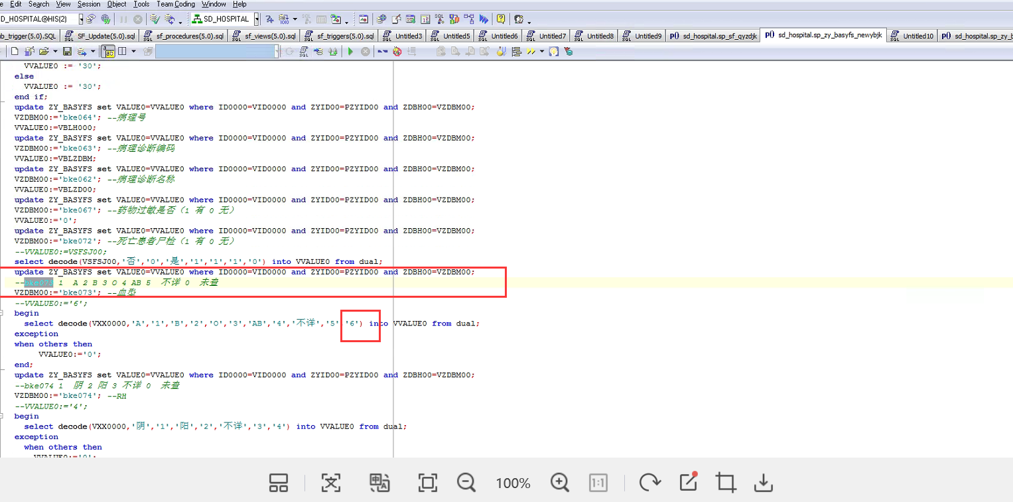Click the blue double-arrow icon in main toolbar
Image resolution: width=1013 pixels, height=502 pixels.
[x=484, y=19]
